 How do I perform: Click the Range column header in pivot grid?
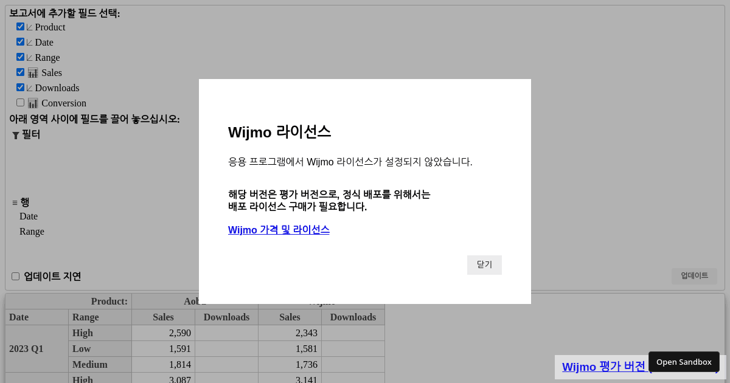(100, 317)
